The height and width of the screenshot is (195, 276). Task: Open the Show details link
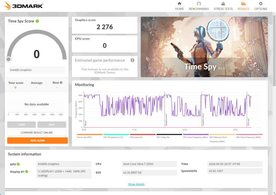(136, 184)
